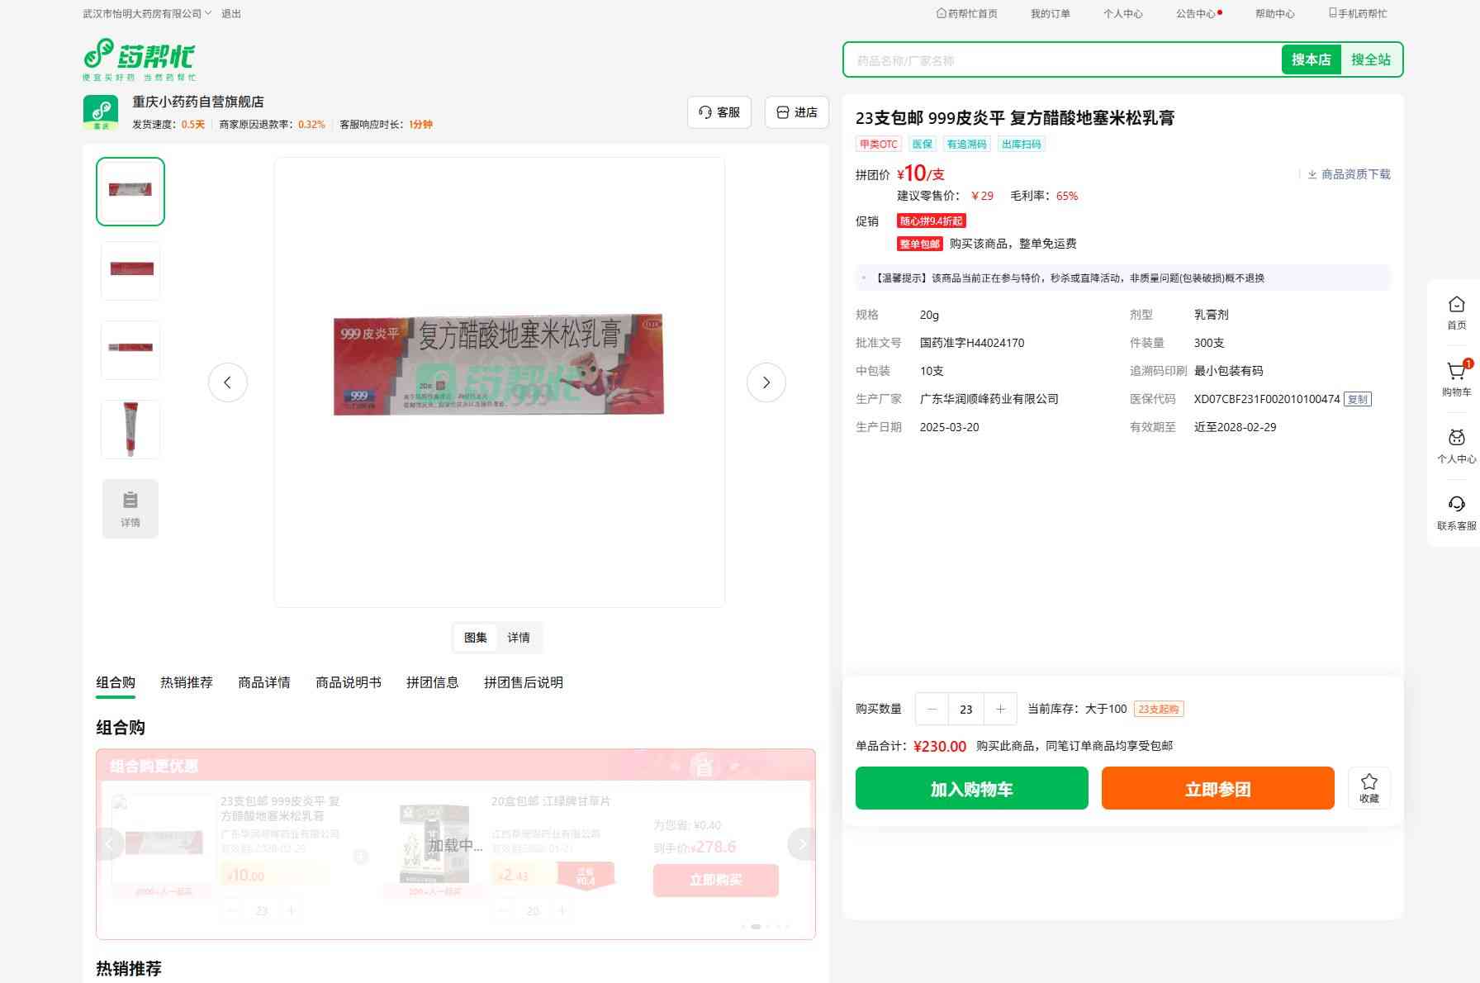Switch gallery toggle to 详情 view
The image size is (1480, 983).
[519, 638]
